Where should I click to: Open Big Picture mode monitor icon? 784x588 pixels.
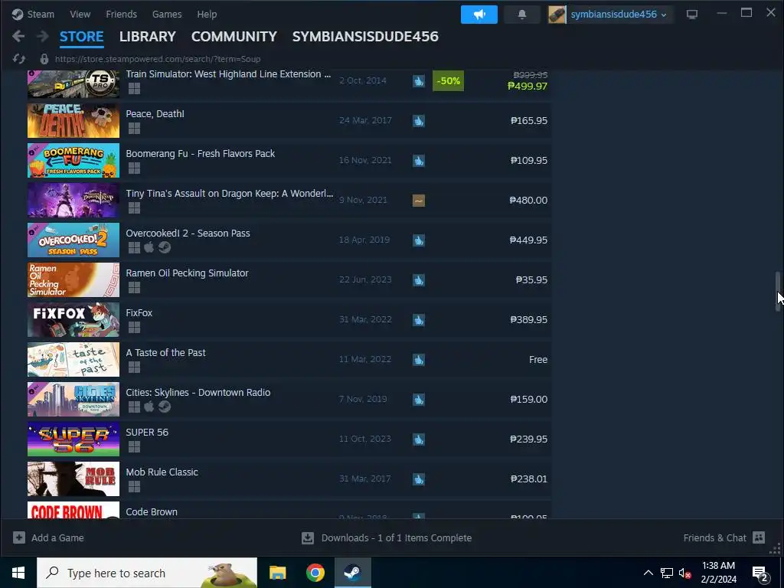tap(692, 14)
